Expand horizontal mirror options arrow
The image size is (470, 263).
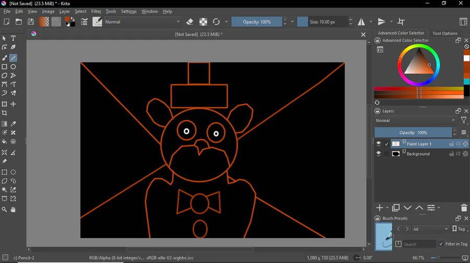pyautogui.click(x=371, y=22)
